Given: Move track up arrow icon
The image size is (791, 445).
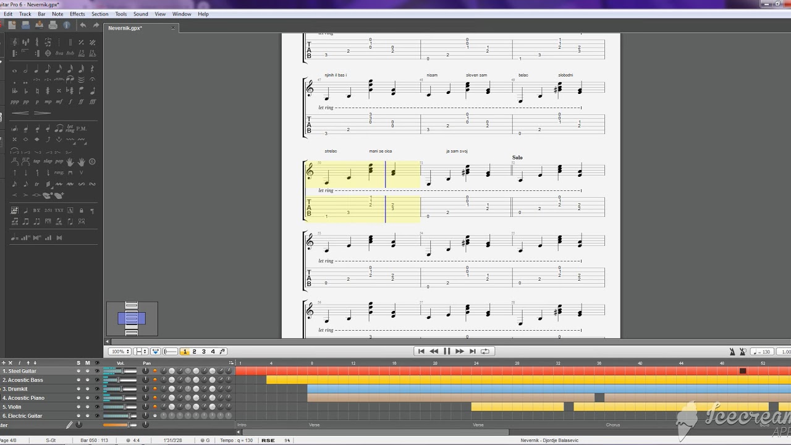Looking at the screenshot, I should click(28, 363).
